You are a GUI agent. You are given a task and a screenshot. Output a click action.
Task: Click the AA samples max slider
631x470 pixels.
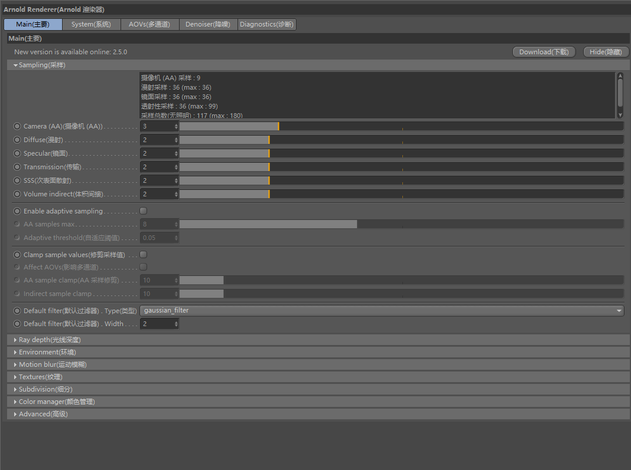click(402, 224)
